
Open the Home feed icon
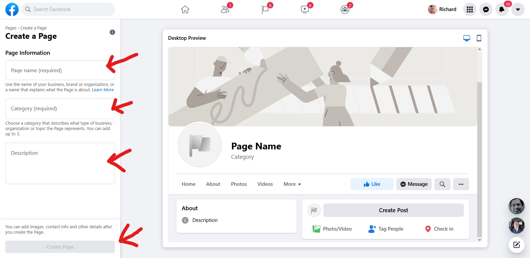pos(185,9)
